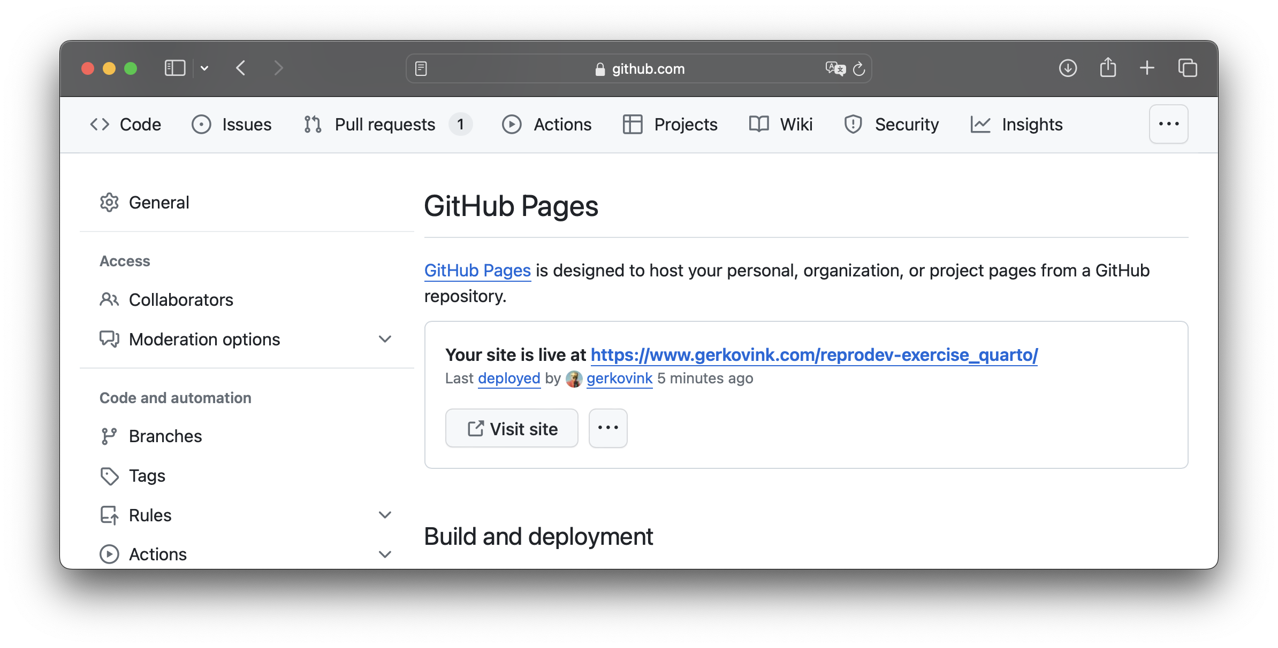Open more options beside Visit site
The width and height of the screenshot is (1278, 648).
pyautogui.click(x=608, y=428)
